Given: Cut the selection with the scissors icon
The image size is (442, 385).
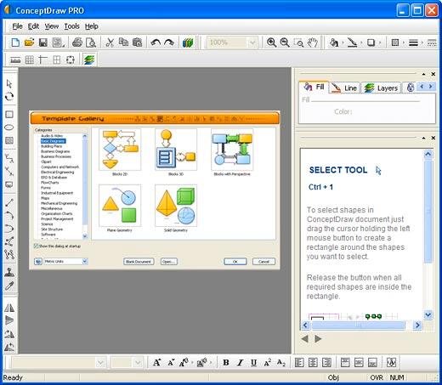Looking at the screenshot, I should (110, 42).
